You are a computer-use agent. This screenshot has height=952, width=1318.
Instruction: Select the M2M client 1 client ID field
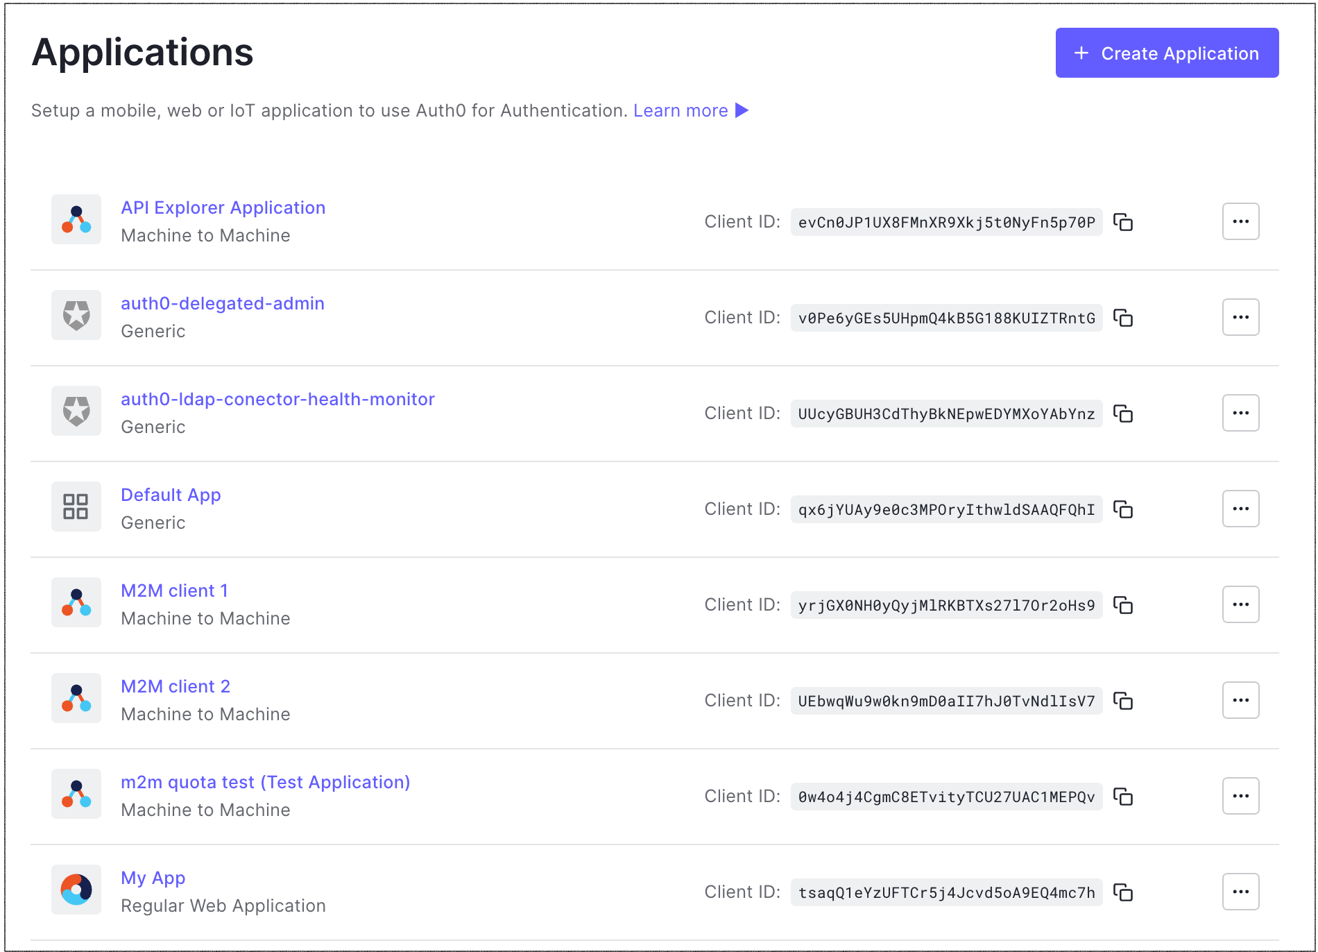(946, 606)
